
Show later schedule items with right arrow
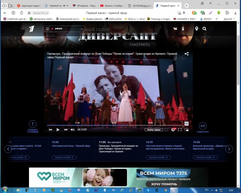click(229, 149)
